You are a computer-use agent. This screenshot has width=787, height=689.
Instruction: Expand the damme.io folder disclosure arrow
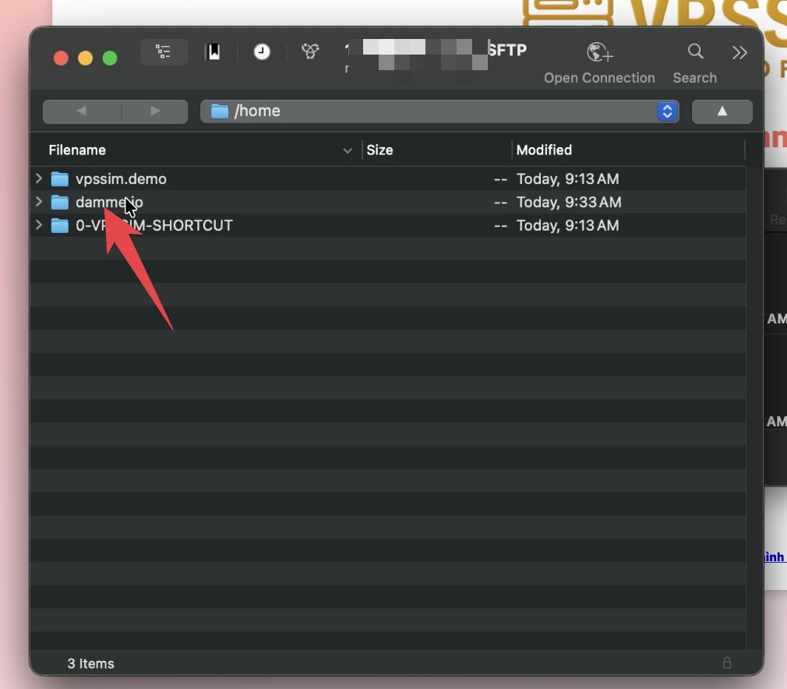pyautogui.click(x=39, y=202)
